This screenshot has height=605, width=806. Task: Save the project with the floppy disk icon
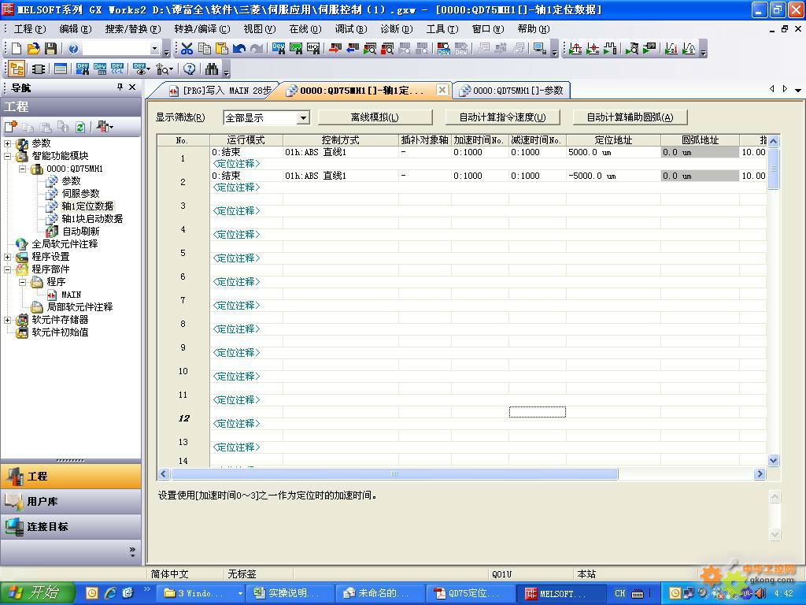click(x=50, y=48)
